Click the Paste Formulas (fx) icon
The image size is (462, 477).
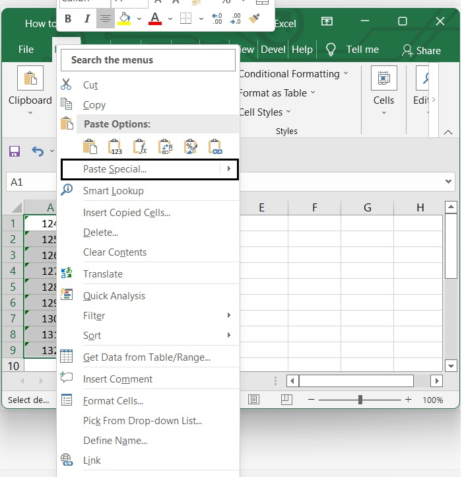140,147
